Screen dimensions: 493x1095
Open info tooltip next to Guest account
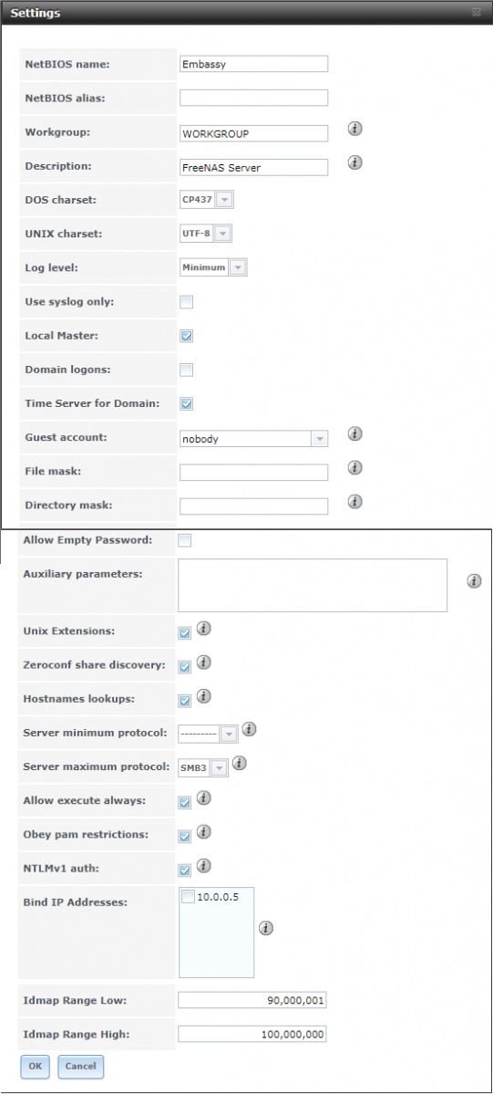point(355,434)
